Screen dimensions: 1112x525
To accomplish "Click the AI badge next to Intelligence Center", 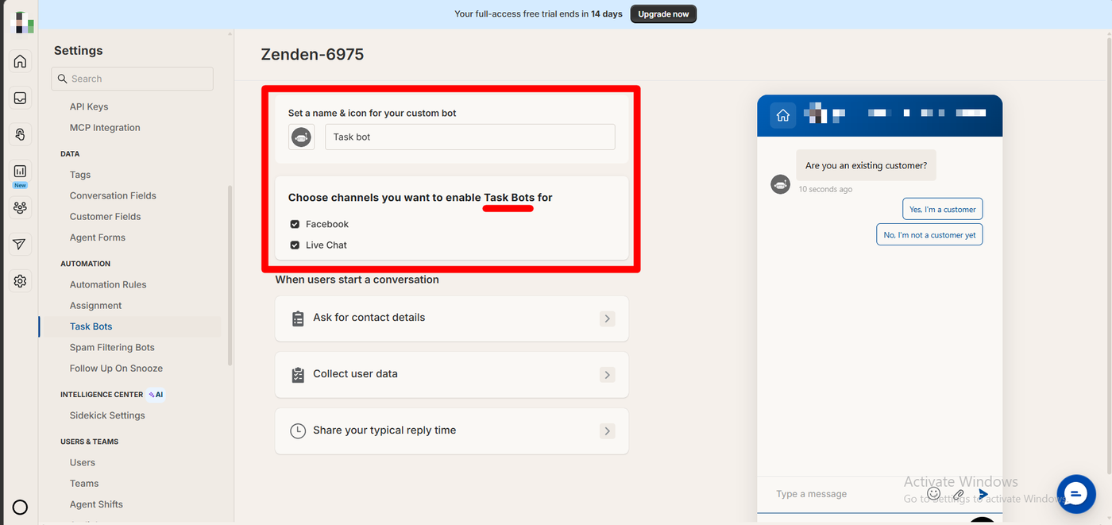I will (x=156, y=395).
